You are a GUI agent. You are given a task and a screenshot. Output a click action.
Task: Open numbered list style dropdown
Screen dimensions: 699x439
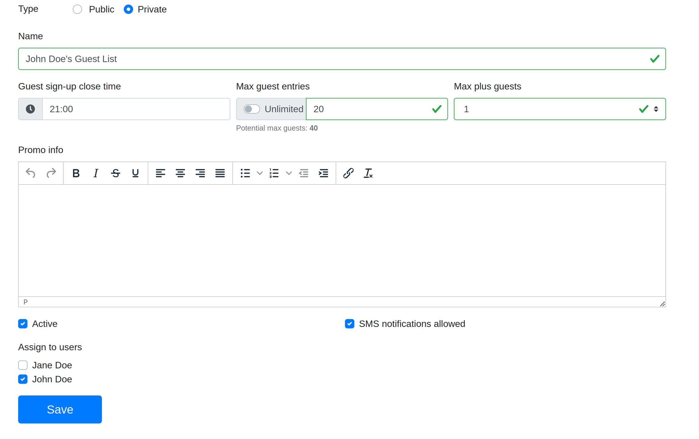coord(289,173)
